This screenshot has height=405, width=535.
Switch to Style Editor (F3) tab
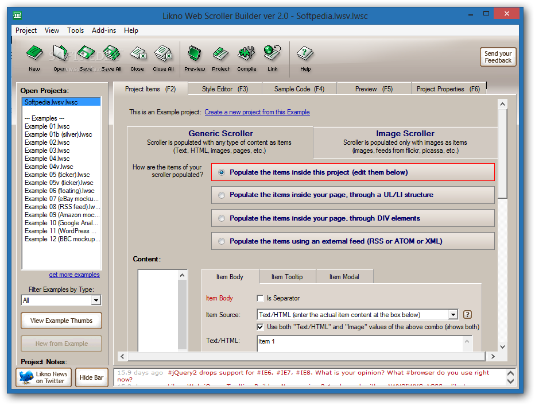tap(225, 89)
